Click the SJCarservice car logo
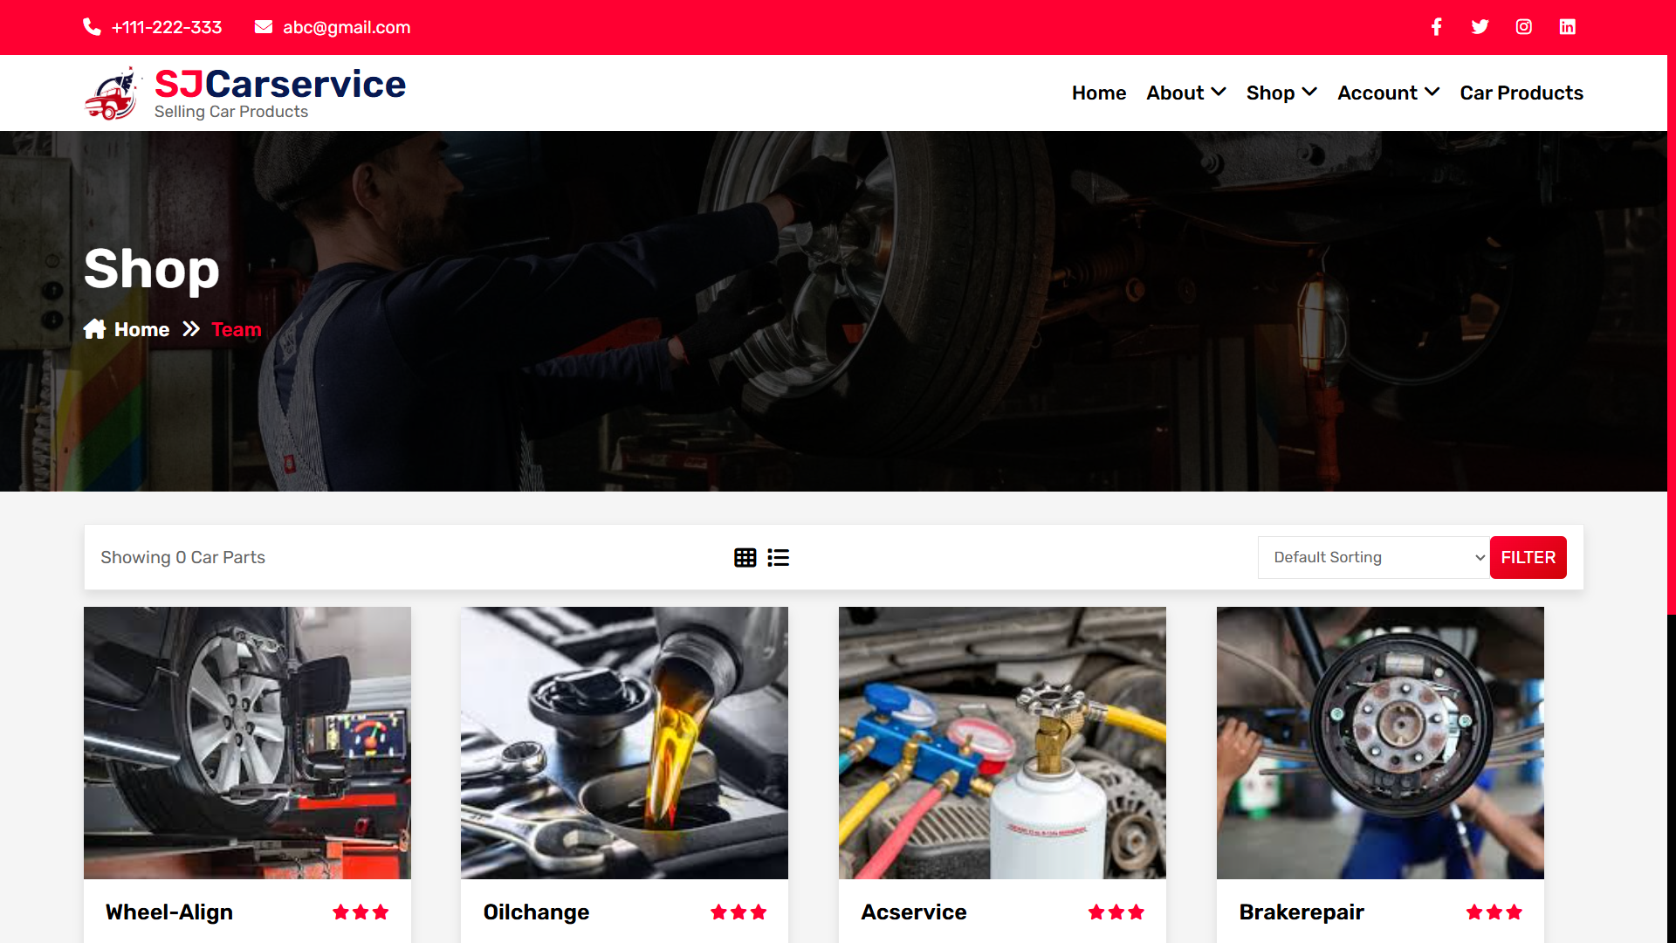 point(113,93)
